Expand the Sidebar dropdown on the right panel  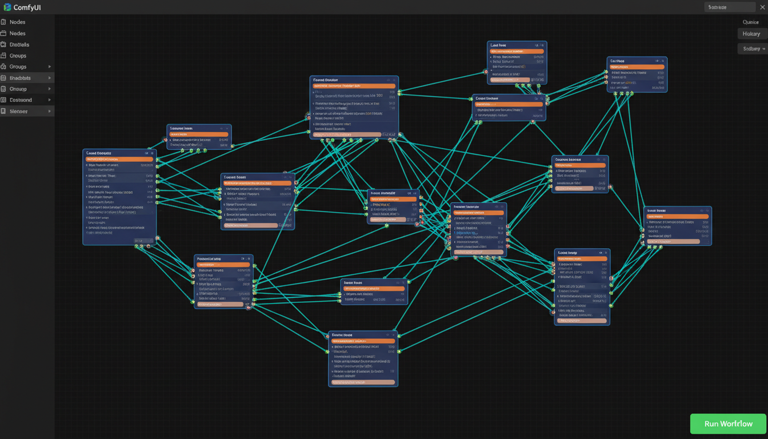752,48
